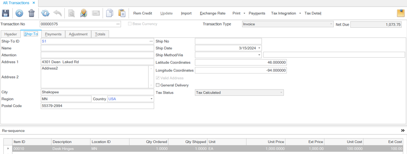This screenshot has height=154, width=407.
Task: Expand the Desk Hinges row indicator arrow
Action: [8, 149]
